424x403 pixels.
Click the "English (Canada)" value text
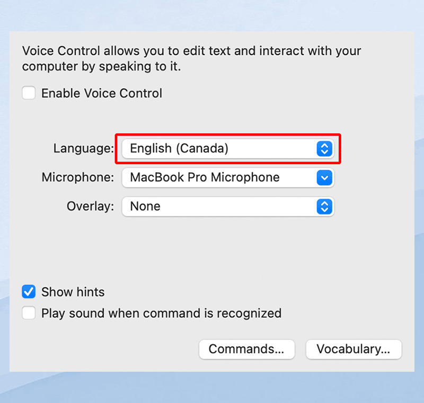pyautogui.click(x=179, y=149)
